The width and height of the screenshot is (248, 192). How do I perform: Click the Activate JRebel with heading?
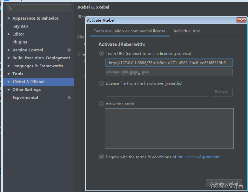pos(122,44)
